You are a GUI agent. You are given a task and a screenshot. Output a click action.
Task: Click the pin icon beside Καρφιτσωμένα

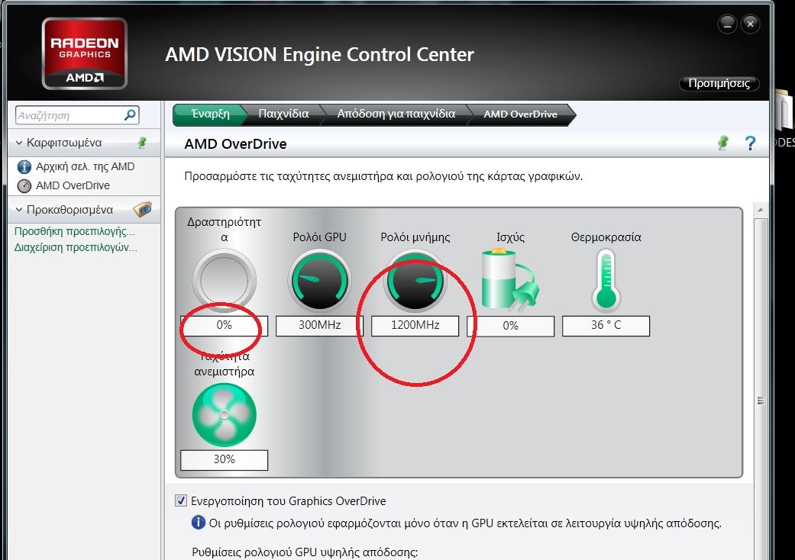pos(143,143)
